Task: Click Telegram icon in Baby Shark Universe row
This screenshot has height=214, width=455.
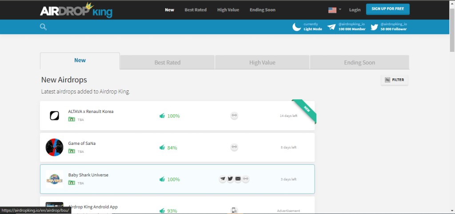Action: coord(223,179)
